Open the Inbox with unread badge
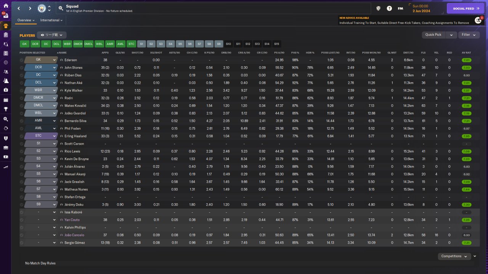Viewport: 488px width, 274px height. tap(6, 16)
